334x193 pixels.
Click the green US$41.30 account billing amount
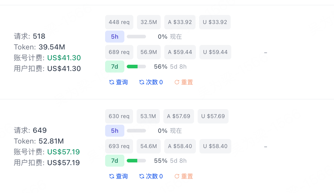click(x=64, y=58)
